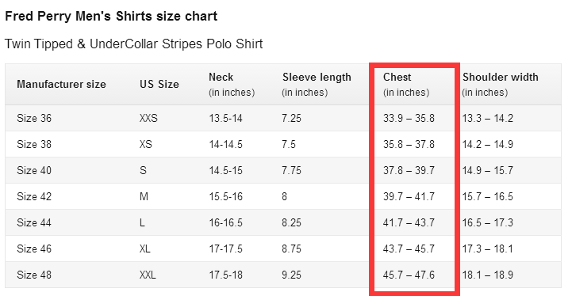Click the Size 42 manufacturer cell
Screen dimensions: 572x296
tap(34, 196)
